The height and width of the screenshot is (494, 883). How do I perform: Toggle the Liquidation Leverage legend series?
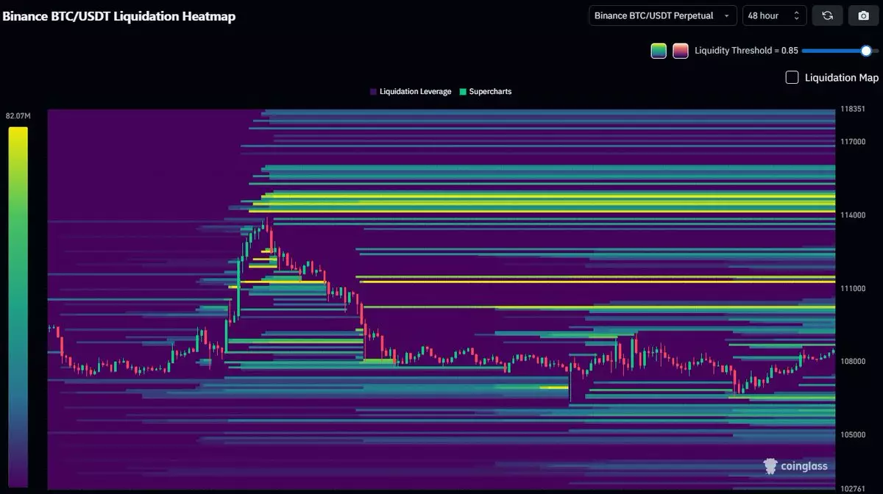[411, 92]
